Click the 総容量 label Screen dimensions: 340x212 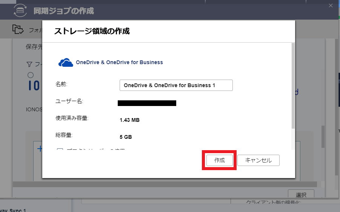(64, 135)
